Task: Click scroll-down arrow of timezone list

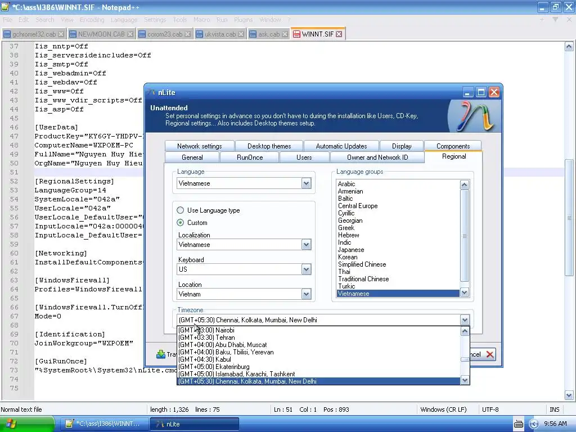Action: tap(465, 380)
